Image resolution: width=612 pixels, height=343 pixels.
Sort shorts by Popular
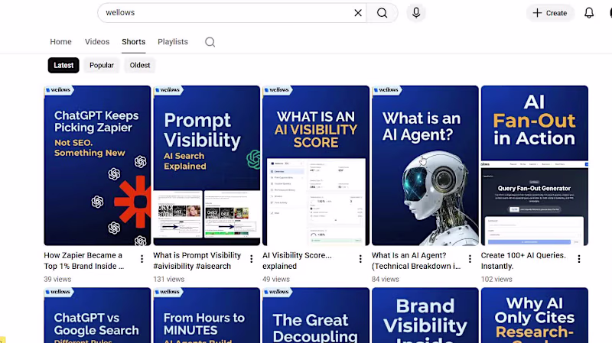pos(102,65)
